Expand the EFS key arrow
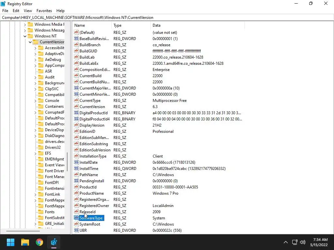Viewport: 334px width, 250px height. click(x=35, y=154)
